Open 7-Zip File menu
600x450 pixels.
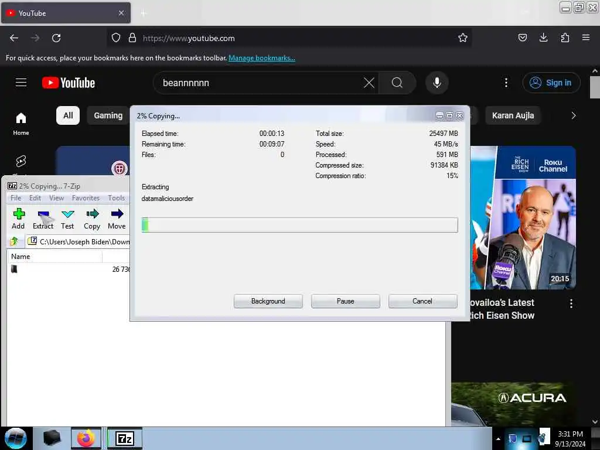tap(16, 198)
